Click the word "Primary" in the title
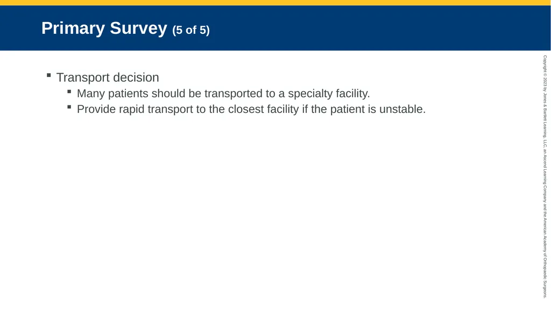Image resolution: width=551 pixels, height=309 pixels. point(73,28)
